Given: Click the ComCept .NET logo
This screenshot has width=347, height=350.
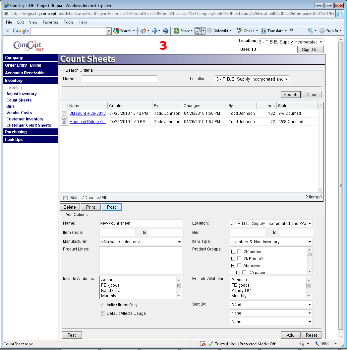Looking at the screenshot, I should tap(29, 45).
